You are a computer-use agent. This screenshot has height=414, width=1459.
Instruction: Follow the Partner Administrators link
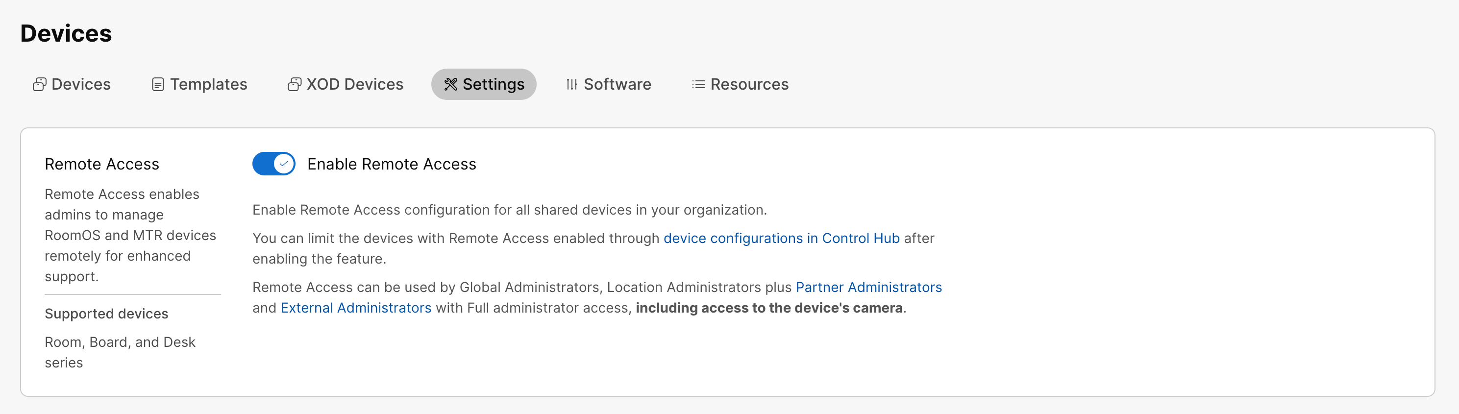point(868,287)
